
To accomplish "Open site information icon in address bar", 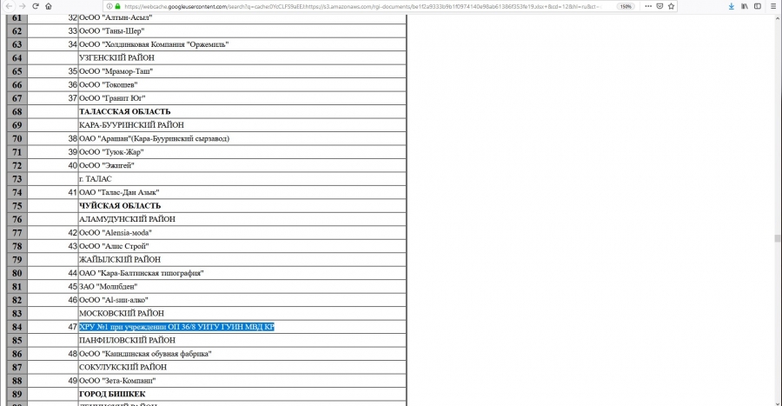I will pos(109,6).
